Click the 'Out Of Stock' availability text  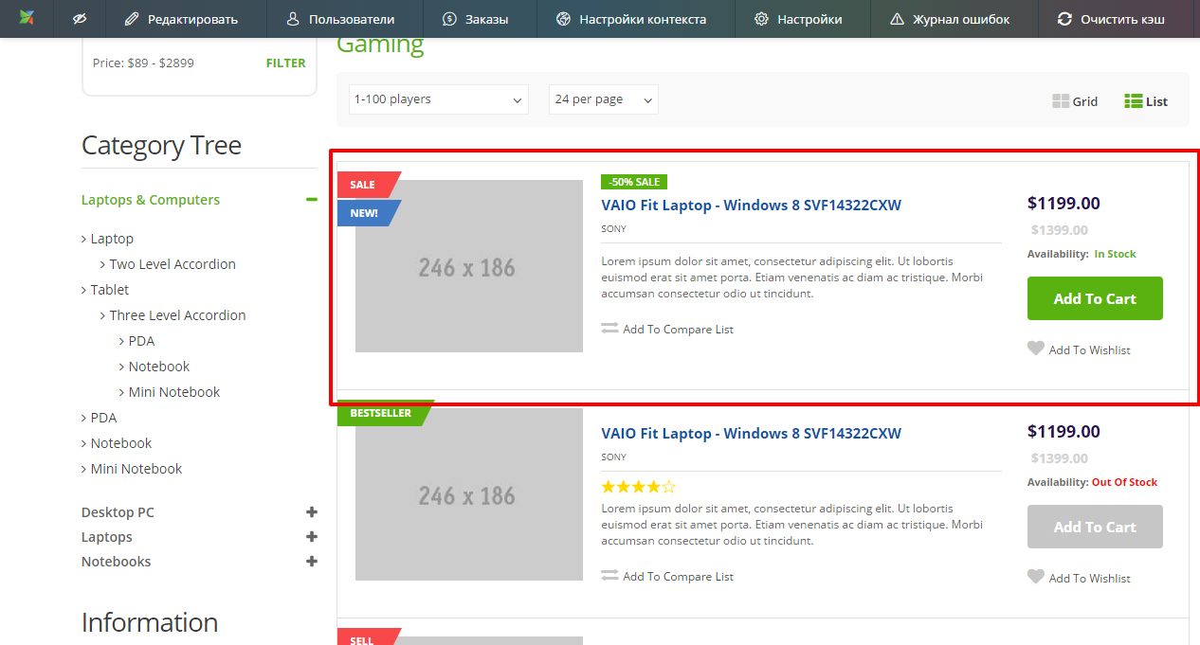(x=1124, y=482)
